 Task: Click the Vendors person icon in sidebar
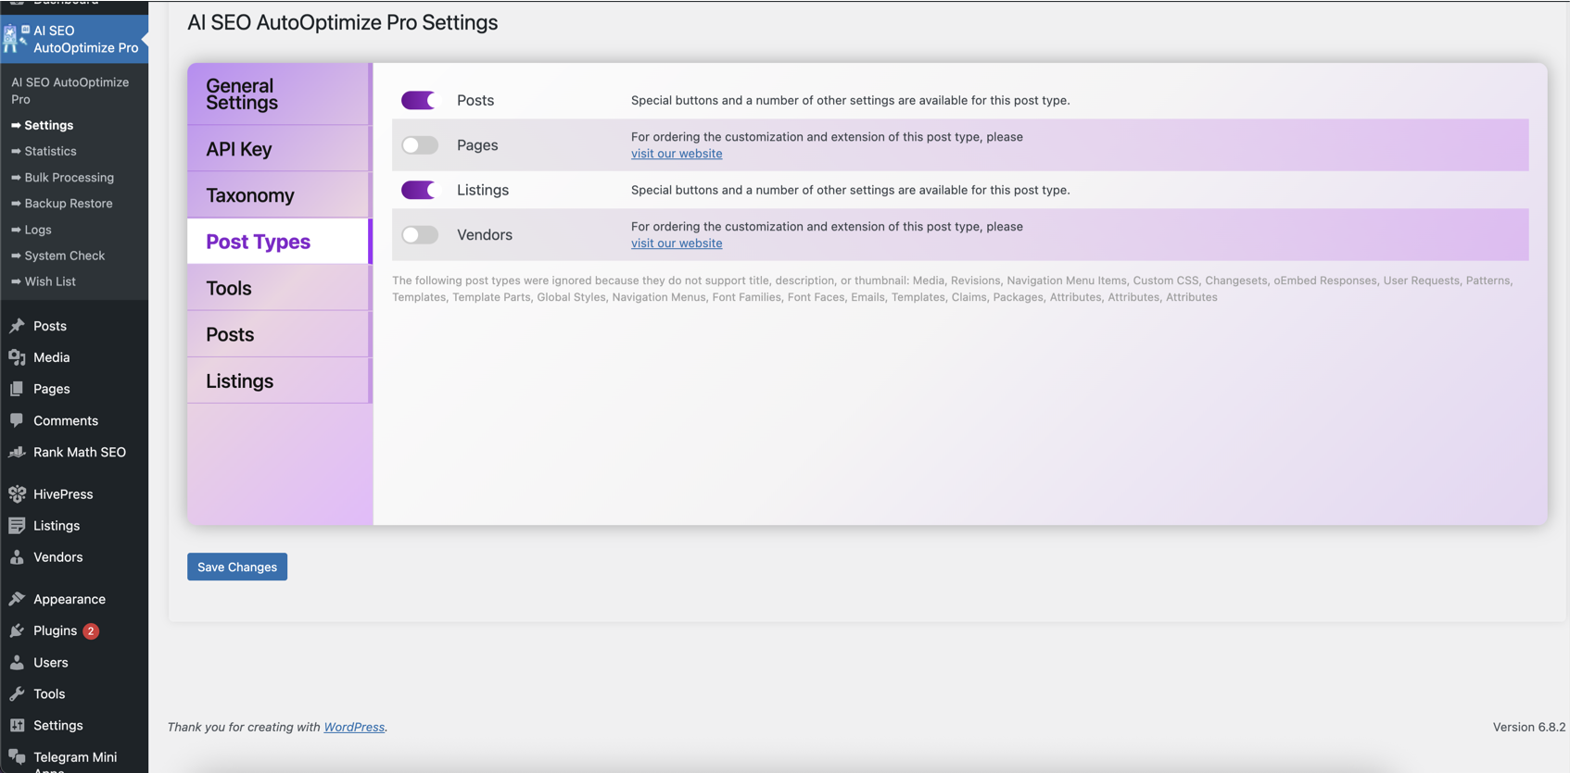pyautogui.click(x=17, y=557)
